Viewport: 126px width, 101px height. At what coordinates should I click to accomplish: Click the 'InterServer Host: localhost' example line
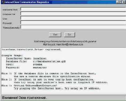click(x=26, y=59)
